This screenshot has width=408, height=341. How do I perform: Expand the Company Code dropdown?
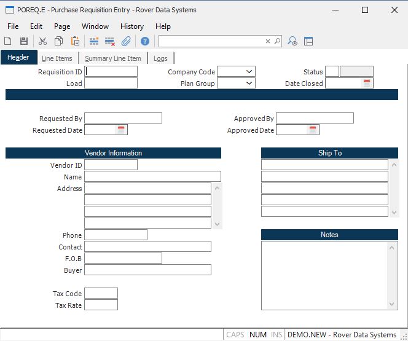pos(249,72)
